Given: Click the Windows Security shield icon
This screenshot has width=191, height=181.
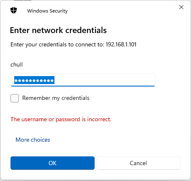Looking at the screenshot, I should click(13, 10).
